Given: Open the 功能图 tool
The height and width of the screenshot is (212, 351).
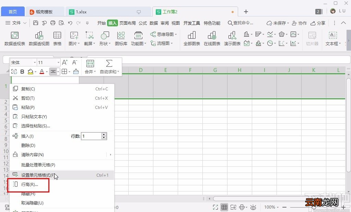Looking at the screenshot, I should click(x=138, y=38).
